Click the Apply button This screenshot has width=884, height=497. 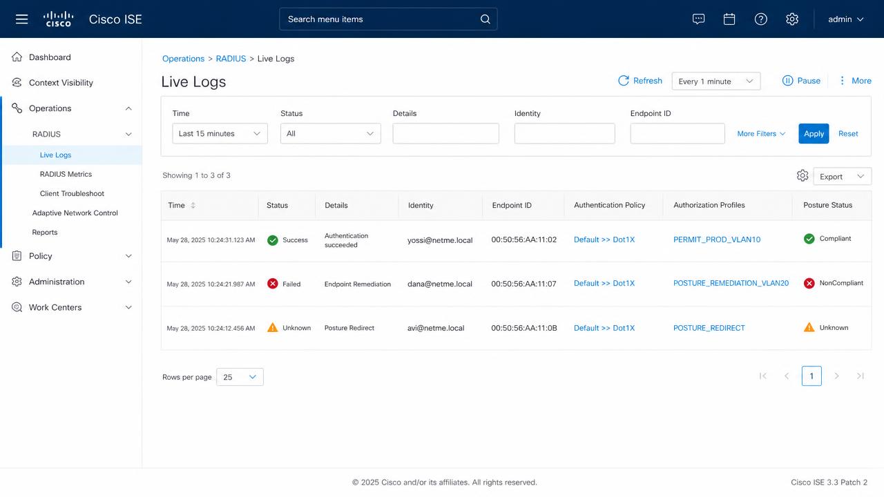(814, 134)
